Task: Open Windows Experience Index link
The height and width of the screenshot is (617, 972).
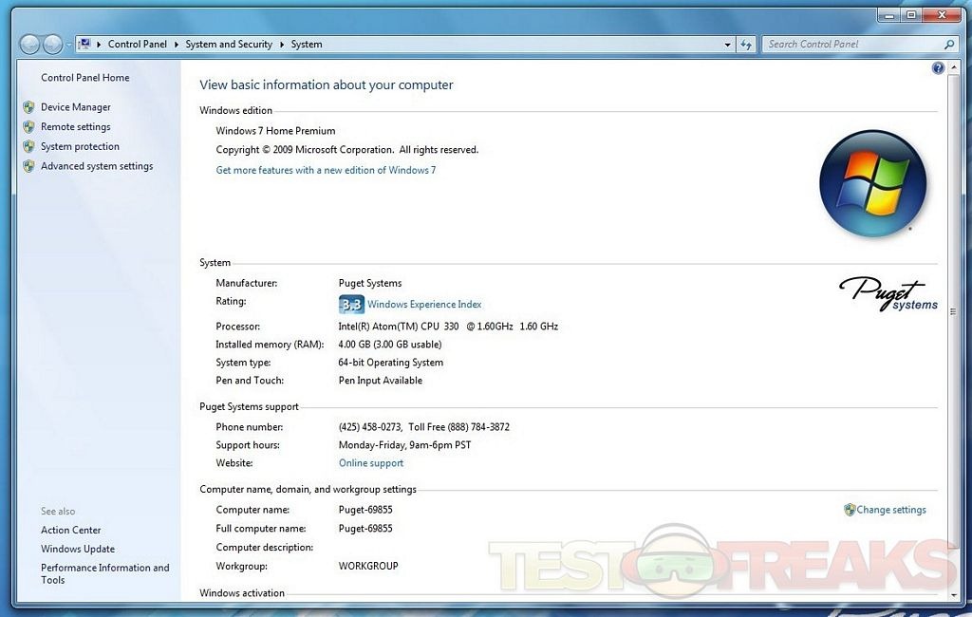Action: [x=424, y=305]
